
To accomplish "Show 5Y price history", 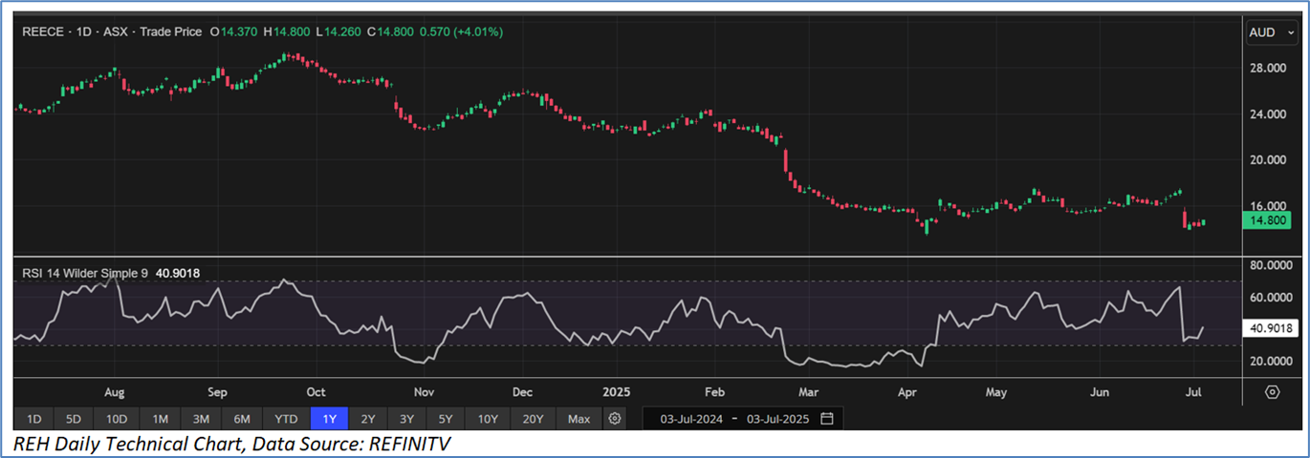I will click(x=446, y=419).
